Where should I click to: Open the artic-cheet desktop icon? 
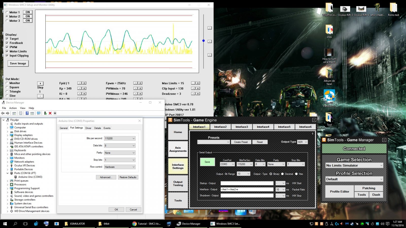coord(377,10)
